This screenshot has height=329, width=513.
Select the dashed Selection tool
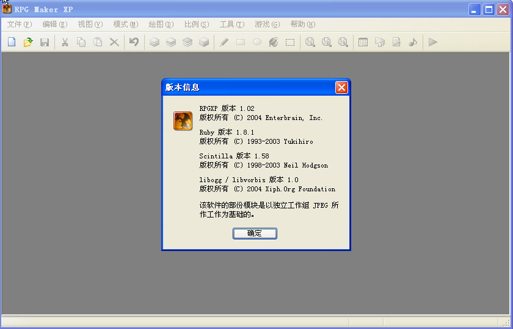[x=290, y=42]
